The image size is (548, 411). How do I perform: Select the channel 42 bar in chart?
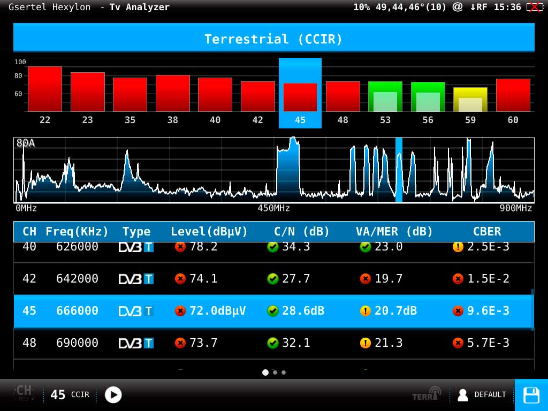pos(257,96)
